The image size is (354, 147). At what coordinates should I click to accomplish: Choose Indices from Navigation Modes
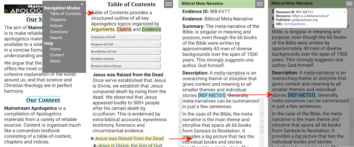pos(56,26)
